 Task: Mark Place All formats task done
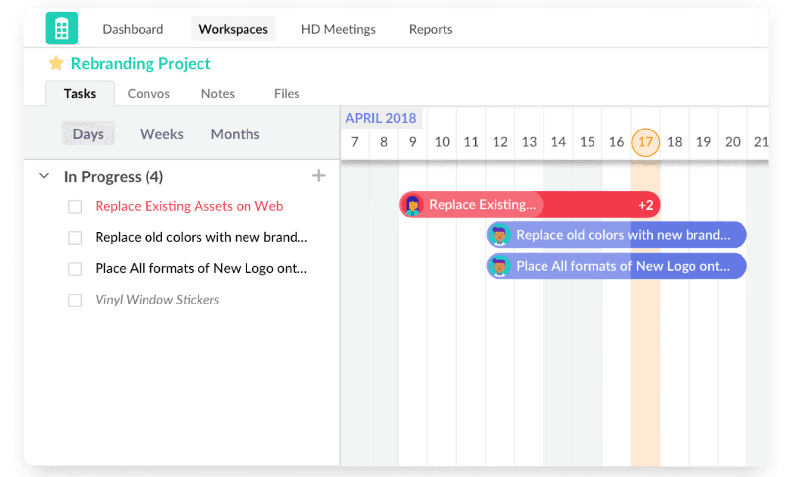click(75, 269)
